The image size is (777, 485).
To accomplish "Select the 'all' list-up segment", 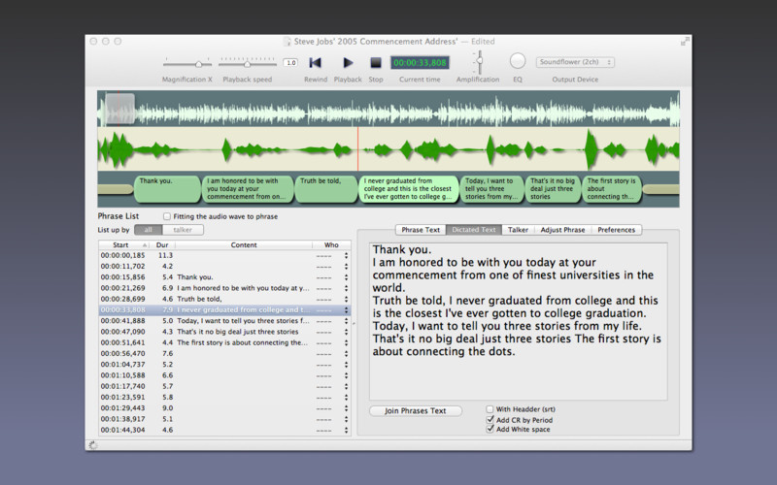I will click(149, 230).
